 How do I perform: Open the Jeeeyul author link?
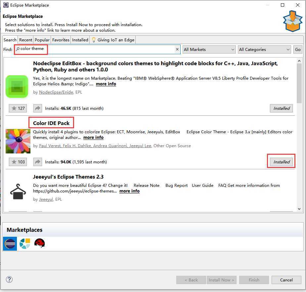(46, 199)
